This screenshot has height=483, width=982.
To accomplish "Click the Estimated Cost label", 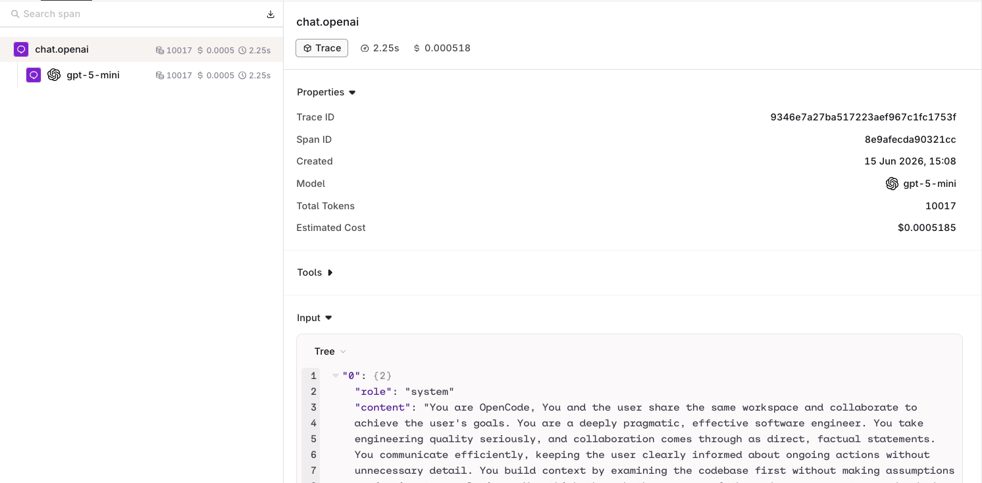I will (x=331, y=228).
